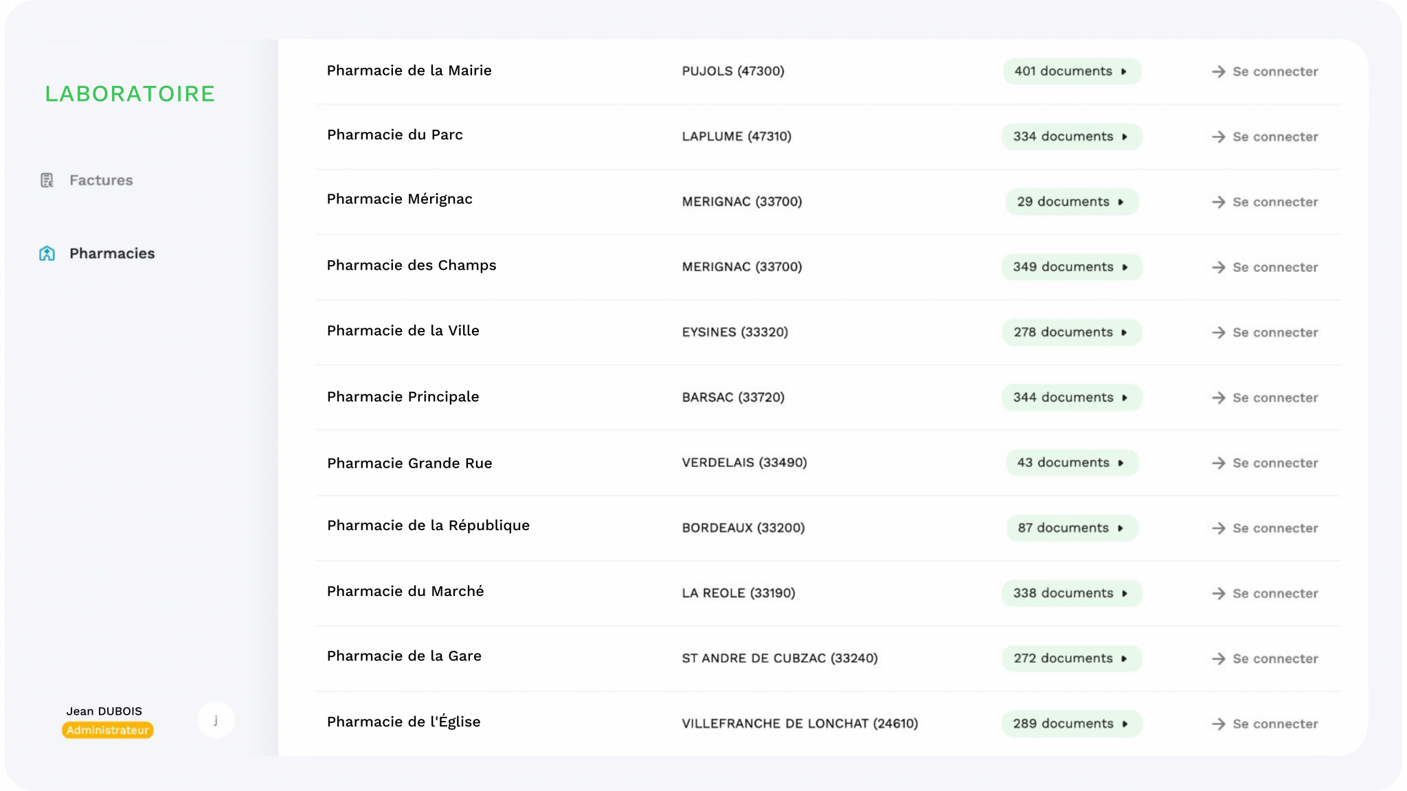Expand the 87 documents badge
Image resolution: width=1407 pixels, height=791 pixels.
pyautogui.click(x=1072, y=528)
